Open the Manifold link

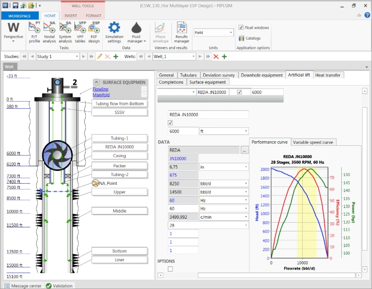pyautogui.click(x=101, y=94)
